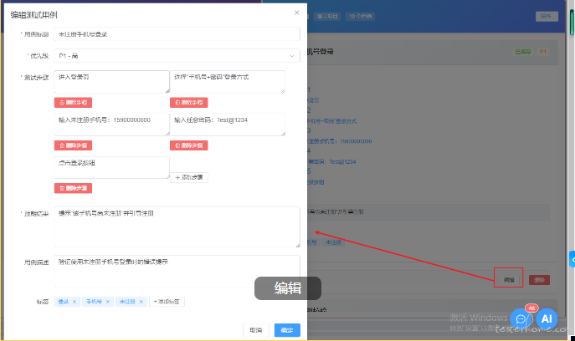Click 添加标签 to add a tag

point(167,302)
